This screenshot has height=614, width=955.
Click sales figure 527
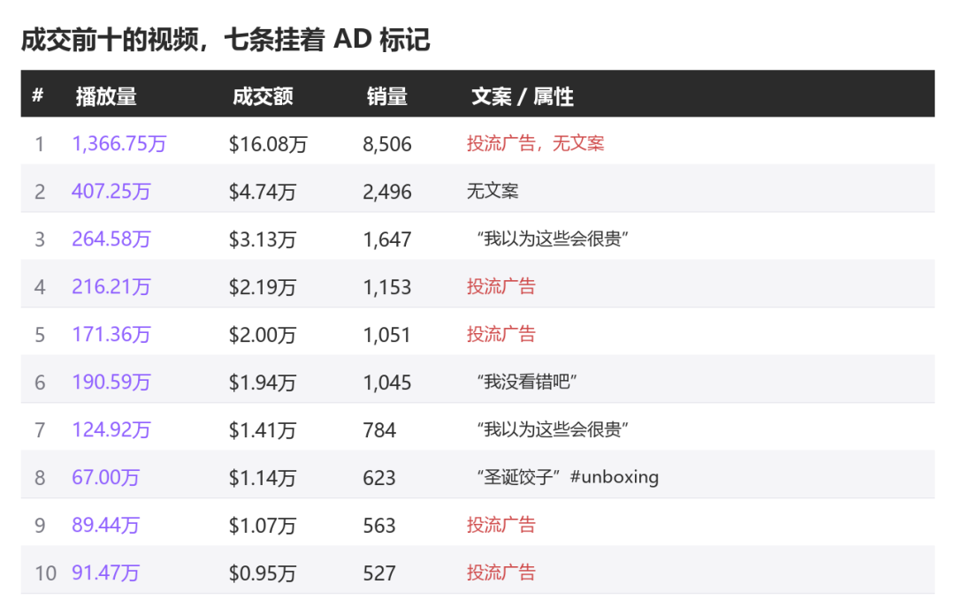tap(379, 574)
